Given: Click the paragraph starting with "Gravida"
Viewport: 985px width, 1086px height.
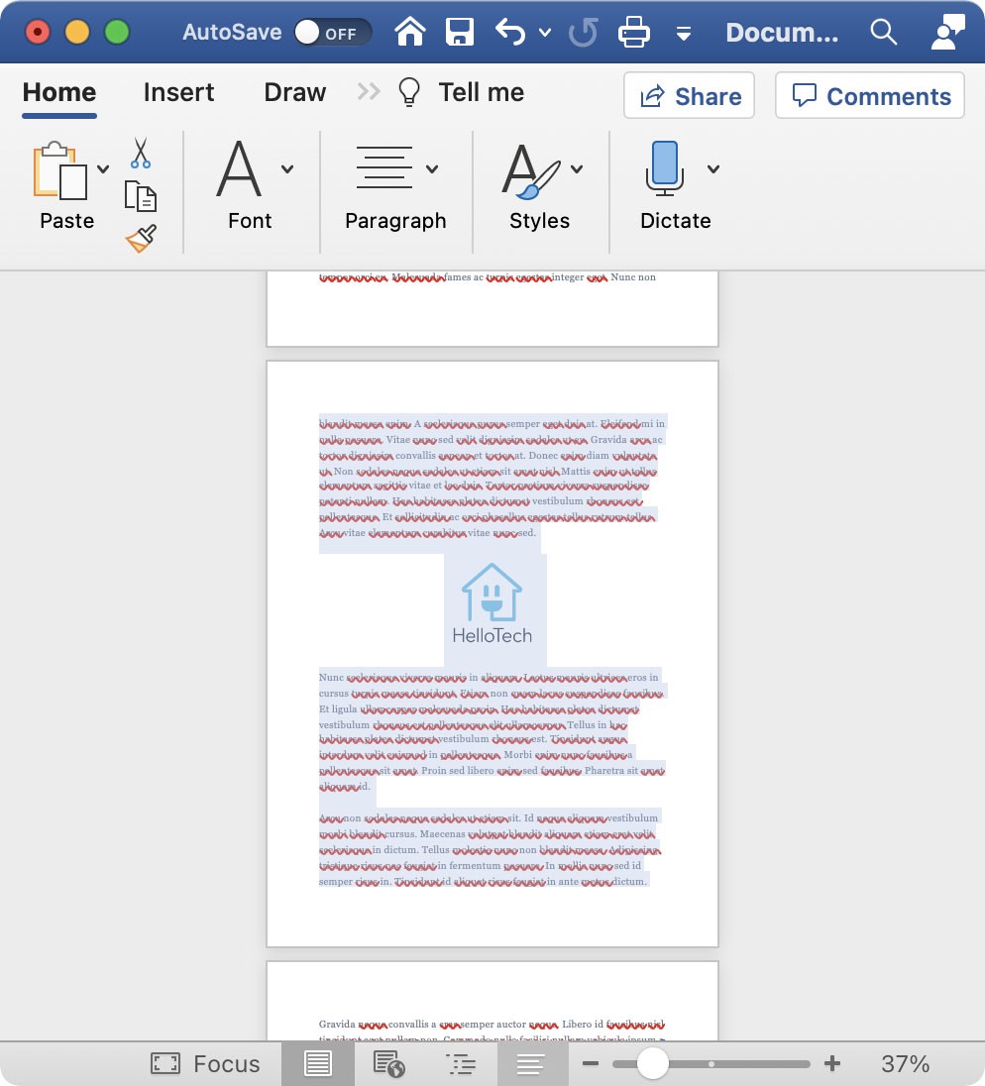Looking at the screenshot, I should coord(492,1032).
